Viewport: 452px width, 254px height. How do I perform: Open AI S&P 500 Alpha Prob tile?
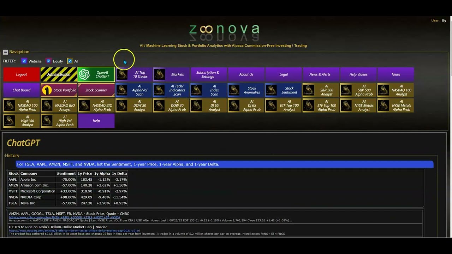pyautogui.click(x=358, y=90)
